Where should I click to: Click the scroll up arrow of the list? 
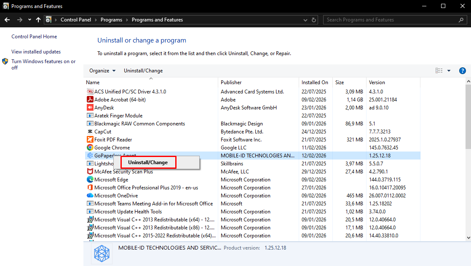pos(468,81)
